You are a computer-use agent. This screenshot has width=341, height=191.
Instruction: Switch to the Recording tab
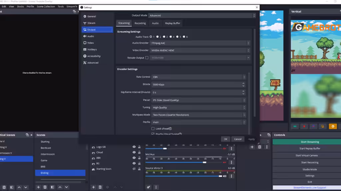click(140, 23)
